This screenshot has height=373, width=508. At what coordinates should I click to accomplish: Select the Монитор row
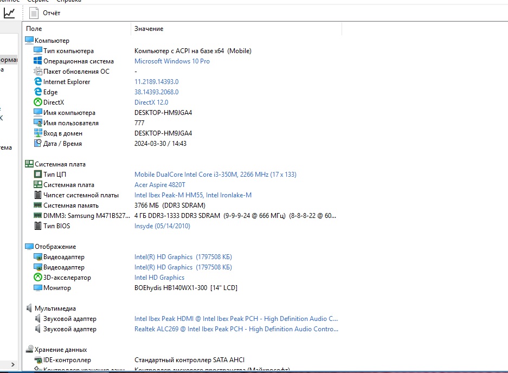pos(57,288)
